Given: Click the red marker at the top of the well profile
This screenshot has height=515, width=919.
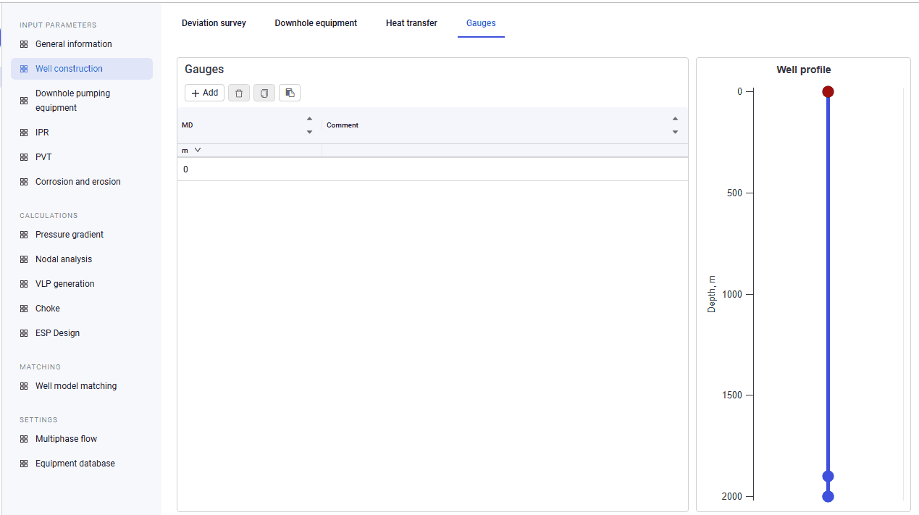Looking at the screenshot, I should (x=828, y=92).
